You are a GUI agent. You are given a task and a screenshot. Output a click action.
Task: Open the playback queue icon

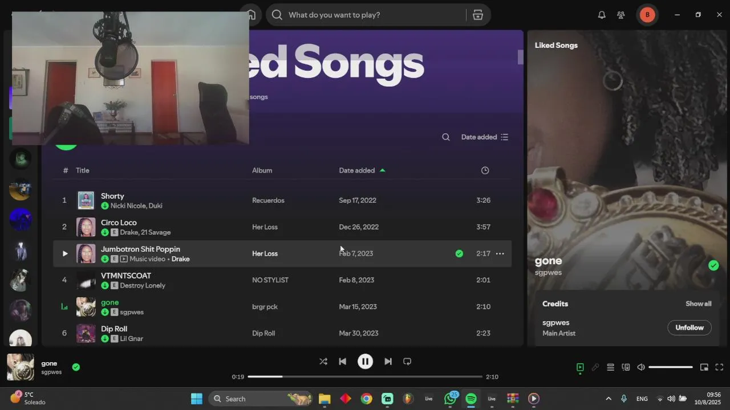610,367
